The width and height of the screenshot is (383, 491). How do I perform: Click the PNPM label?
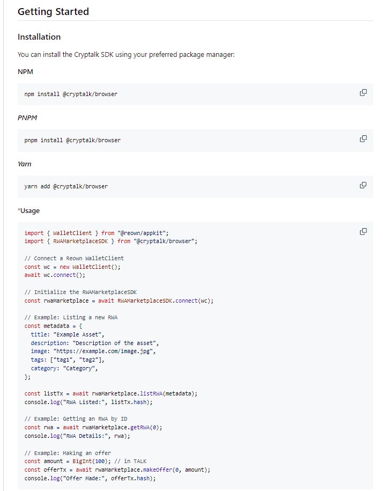click(x=27, y=118)
